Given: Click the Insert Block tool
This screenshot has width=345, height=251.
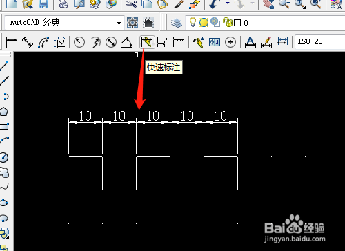Looking at the screenshot, I should pos(5,233).
